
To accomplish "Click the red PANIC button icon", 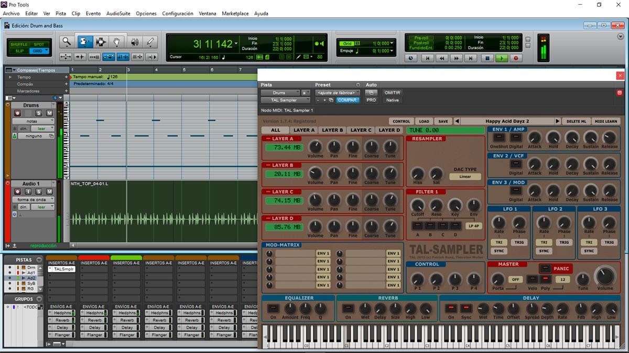I will pos(546,268).
